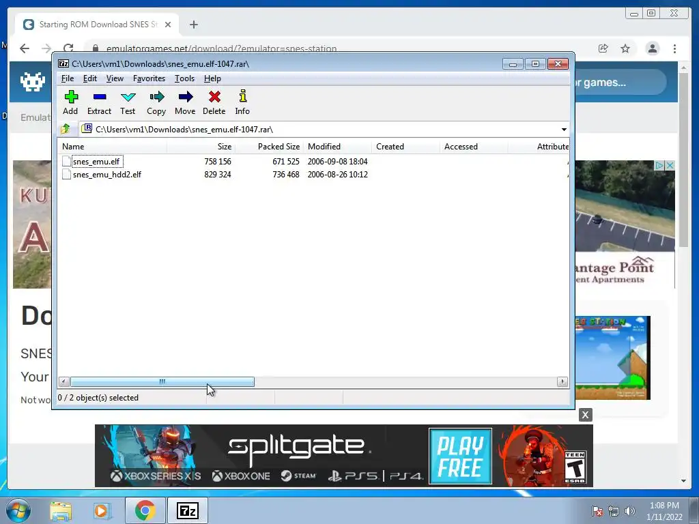Sort by the Name column header

pyautogui.click(x=113, y=147)
